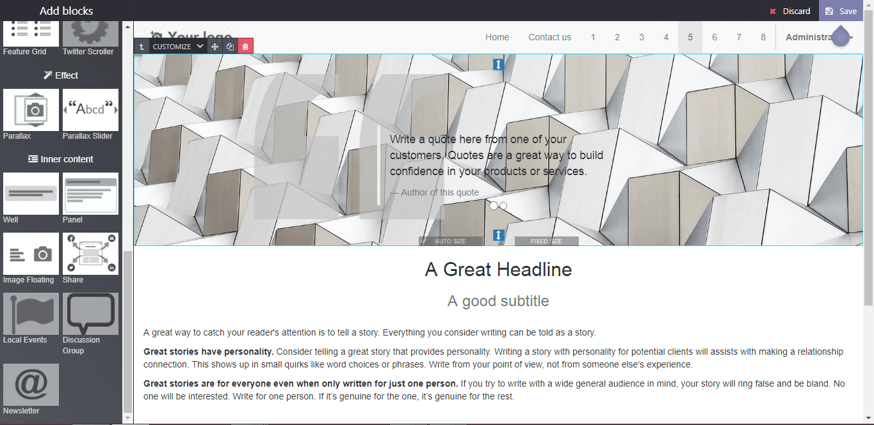Go to page 2 in navbar
Screen dimensions: 874x425
[617, 37]
